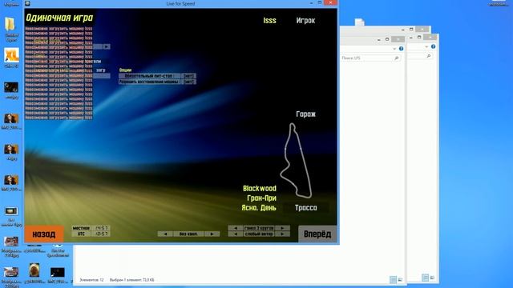Minimize the front Explorer window
513x288 pixels.
[378, 39]
